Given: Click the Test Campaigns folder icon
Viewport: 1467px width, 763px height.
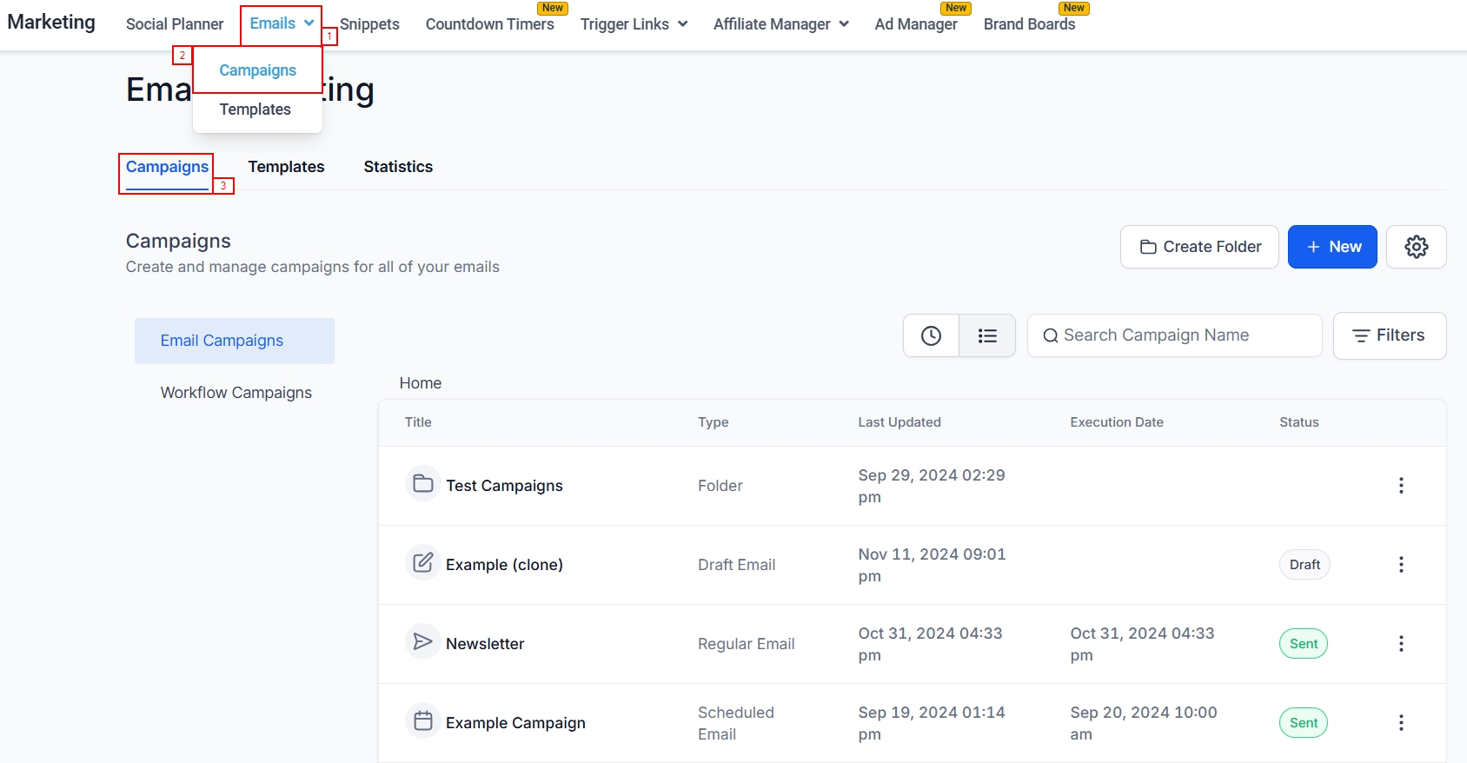Looking at the screenshot, I should coord(423,484).
